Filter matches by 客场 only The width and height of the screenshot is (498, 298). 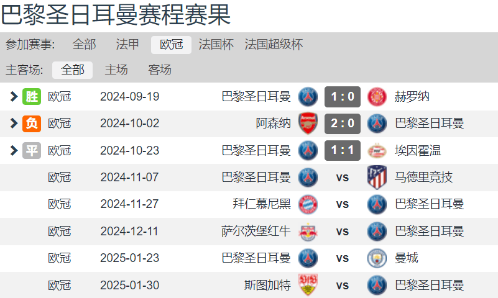160,70
